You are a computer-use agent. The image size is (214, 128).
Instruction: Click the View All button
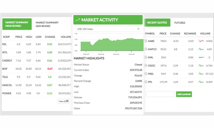[64, 101]
